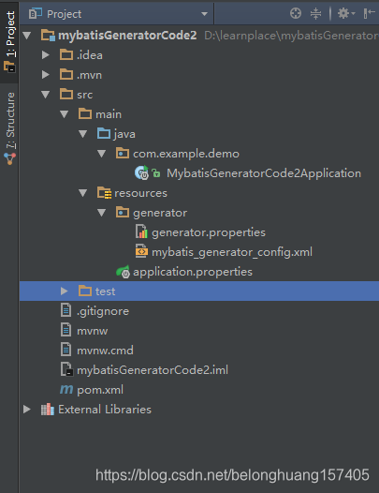Click the resources folder icon
Viewport: 379px width, 493px height.
(x=104, y=193)
